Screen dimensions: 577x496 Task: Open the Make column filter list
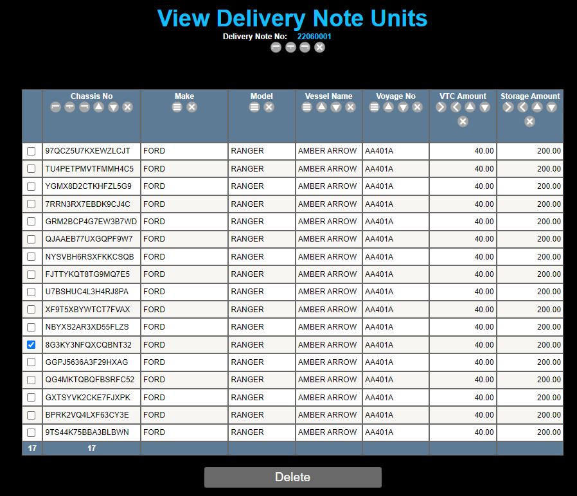[x=177, y=107]
